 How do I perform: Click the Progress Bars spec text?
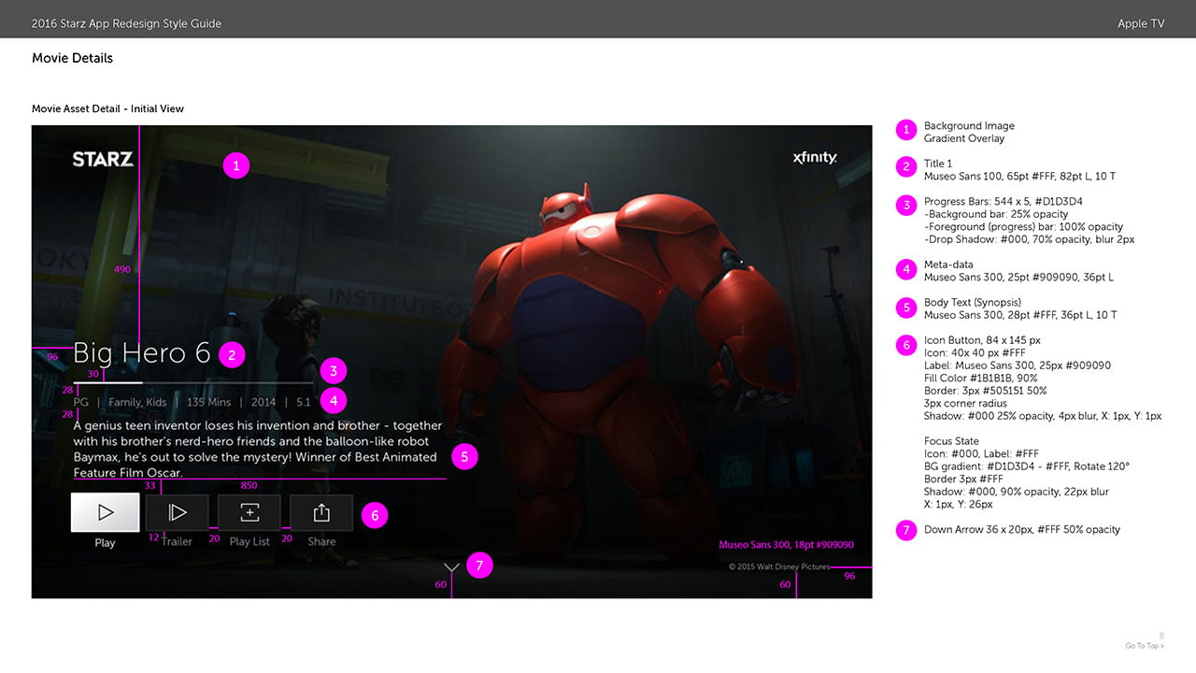pos(1029,221)
